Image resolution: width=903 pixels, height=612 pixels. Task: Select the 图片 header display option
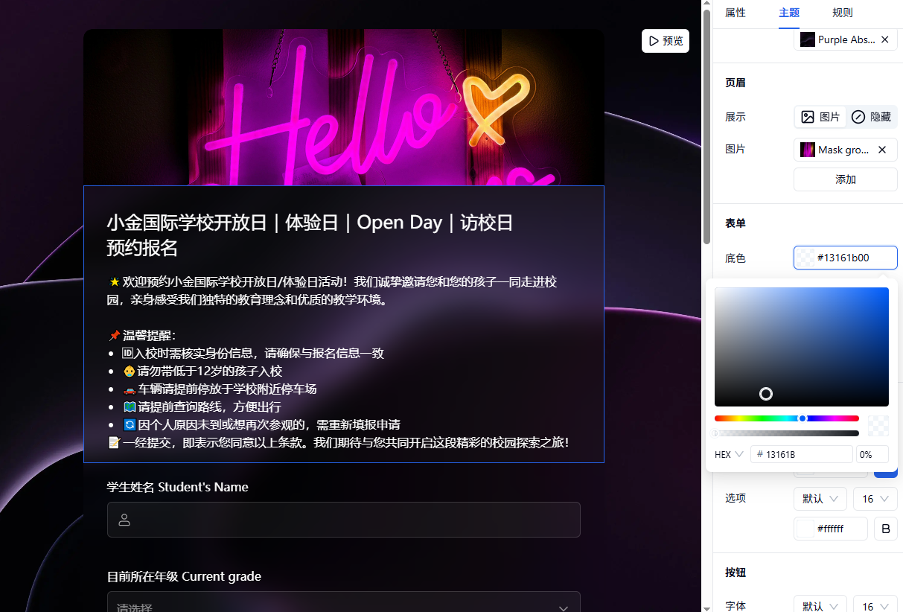tap(820, 117)
